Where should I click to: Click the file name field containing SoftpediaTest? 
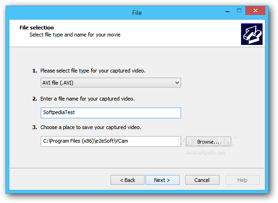[111, 113]
